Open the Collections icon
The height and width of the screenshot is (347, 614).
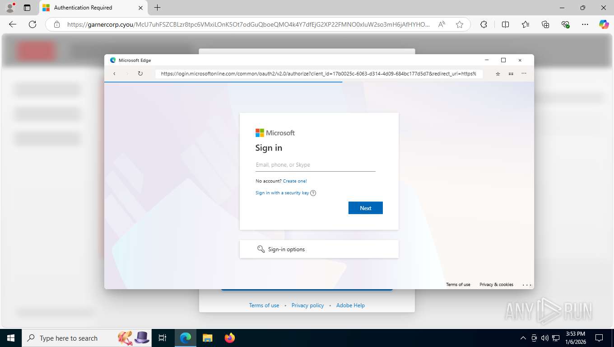545,24
